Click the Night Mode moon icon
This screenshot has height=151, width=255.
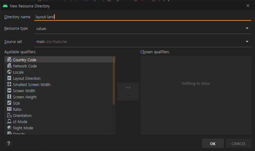(x=9, y=127)
